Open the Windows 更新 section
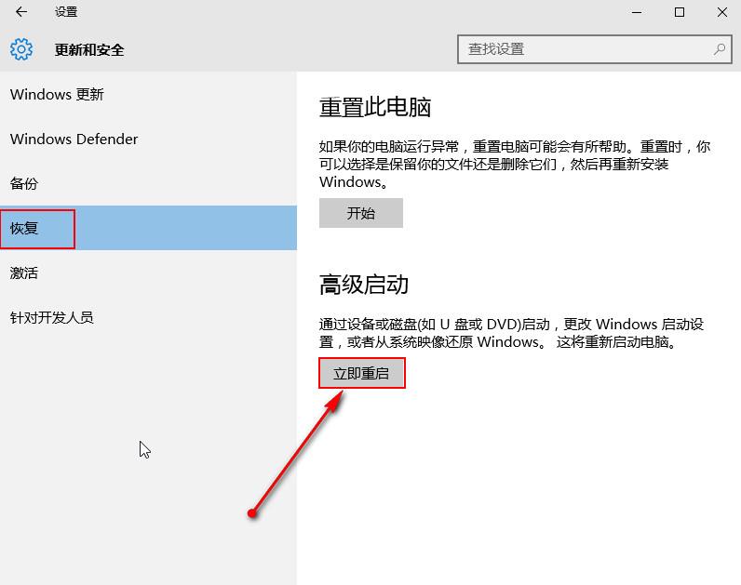Image resolution: width=741 pixels, height=585 pixels. click(x=57, y=94)
